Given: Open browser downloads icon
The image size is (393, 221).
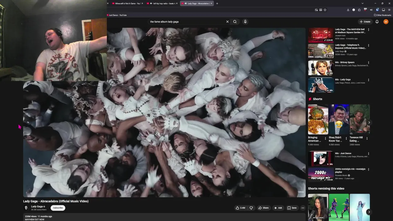Looking at the screenshot, I should [x=348, y=10].
